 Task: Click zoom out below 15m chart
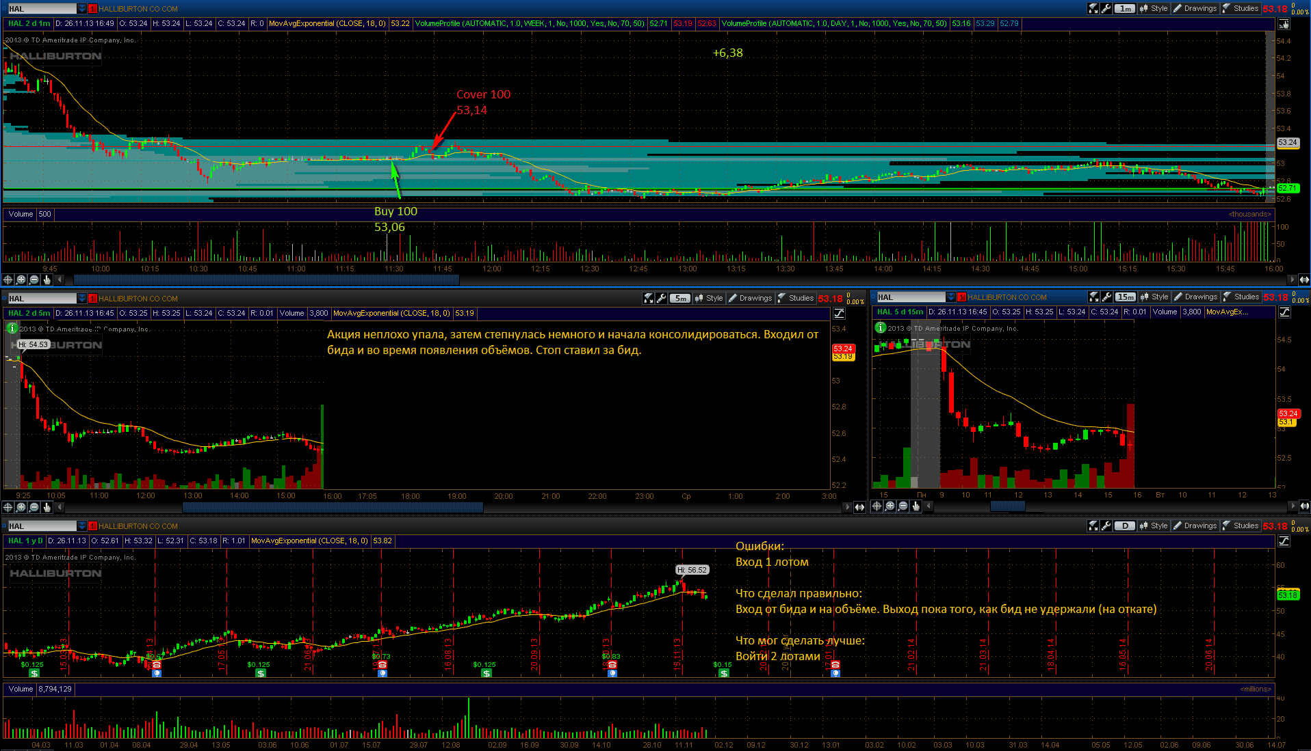(x=903, y=506)
